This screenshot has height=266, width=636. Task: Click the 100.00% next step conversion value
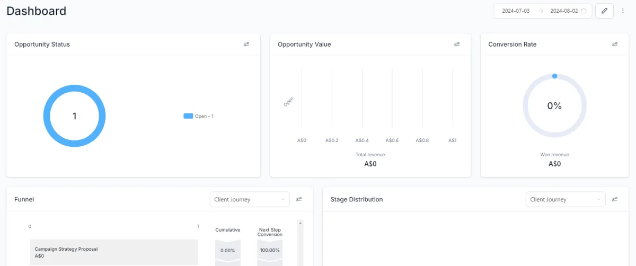[x=270, y=250]
